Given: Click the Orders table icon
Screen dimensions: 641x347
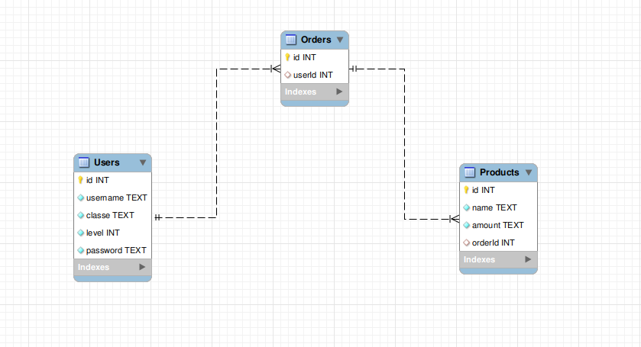Looking at the screenshot, I should click(290, 40).
